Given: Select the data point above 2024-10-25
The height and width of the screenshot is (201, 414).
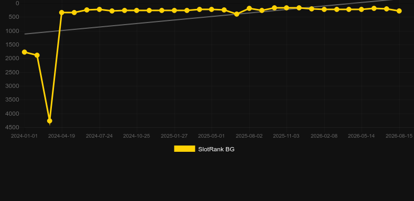Looking at the screenshot, I should [x=136, y=10].
